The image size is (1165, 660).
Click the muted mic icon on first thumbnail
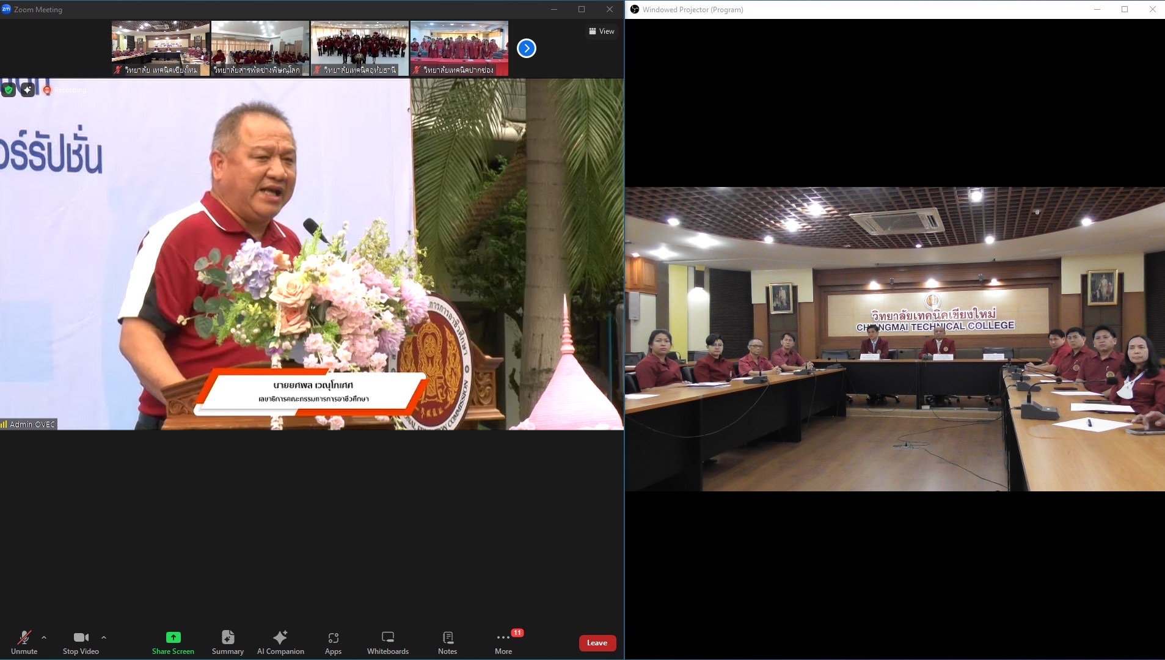pos(118,70)
